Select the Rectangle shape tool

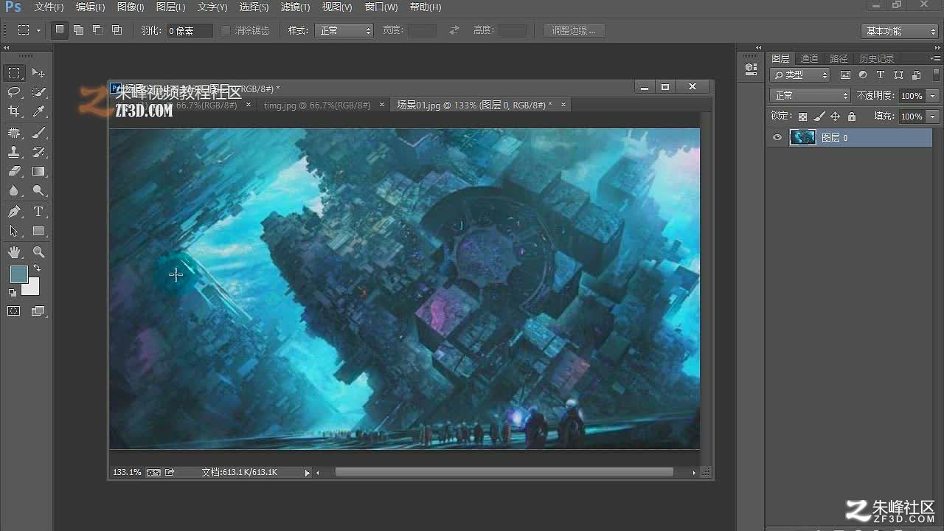point(38,231)
